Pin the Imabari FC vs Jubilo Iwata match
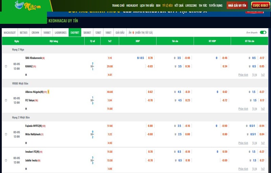The height and width of the screenshot is (173, 271). click(6, 160)
